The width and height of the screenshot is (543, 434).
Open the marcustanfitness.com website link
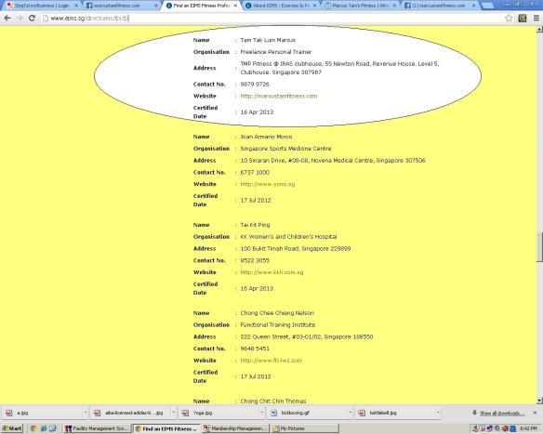(x=278, y=97)
